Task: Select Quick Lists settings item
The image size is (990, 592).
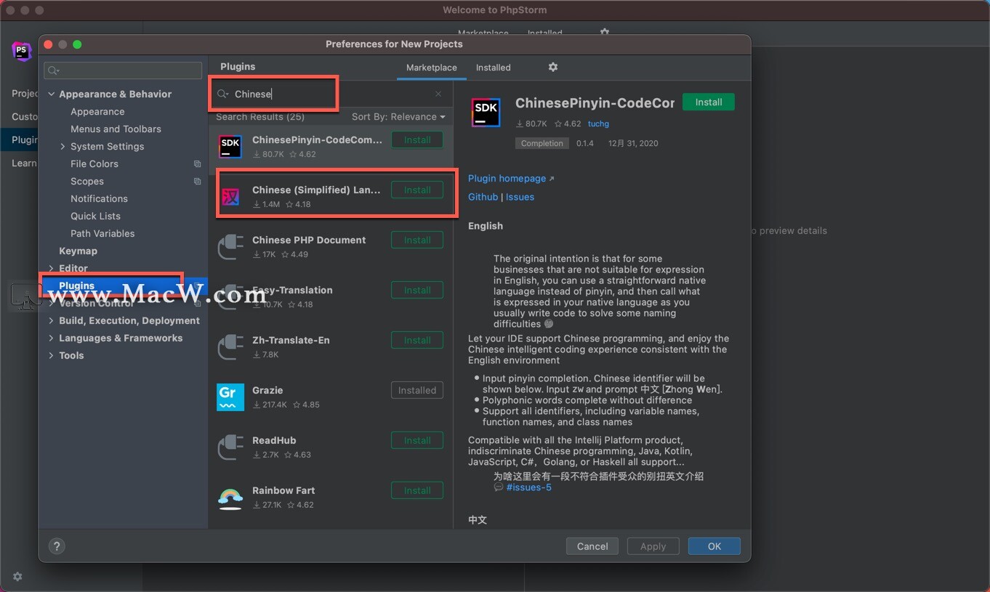Action: [x=95, y=216]
